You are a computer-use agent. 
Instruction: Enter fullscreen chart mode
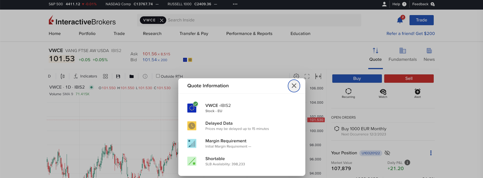pyautogui.click(x=307, y=76)
